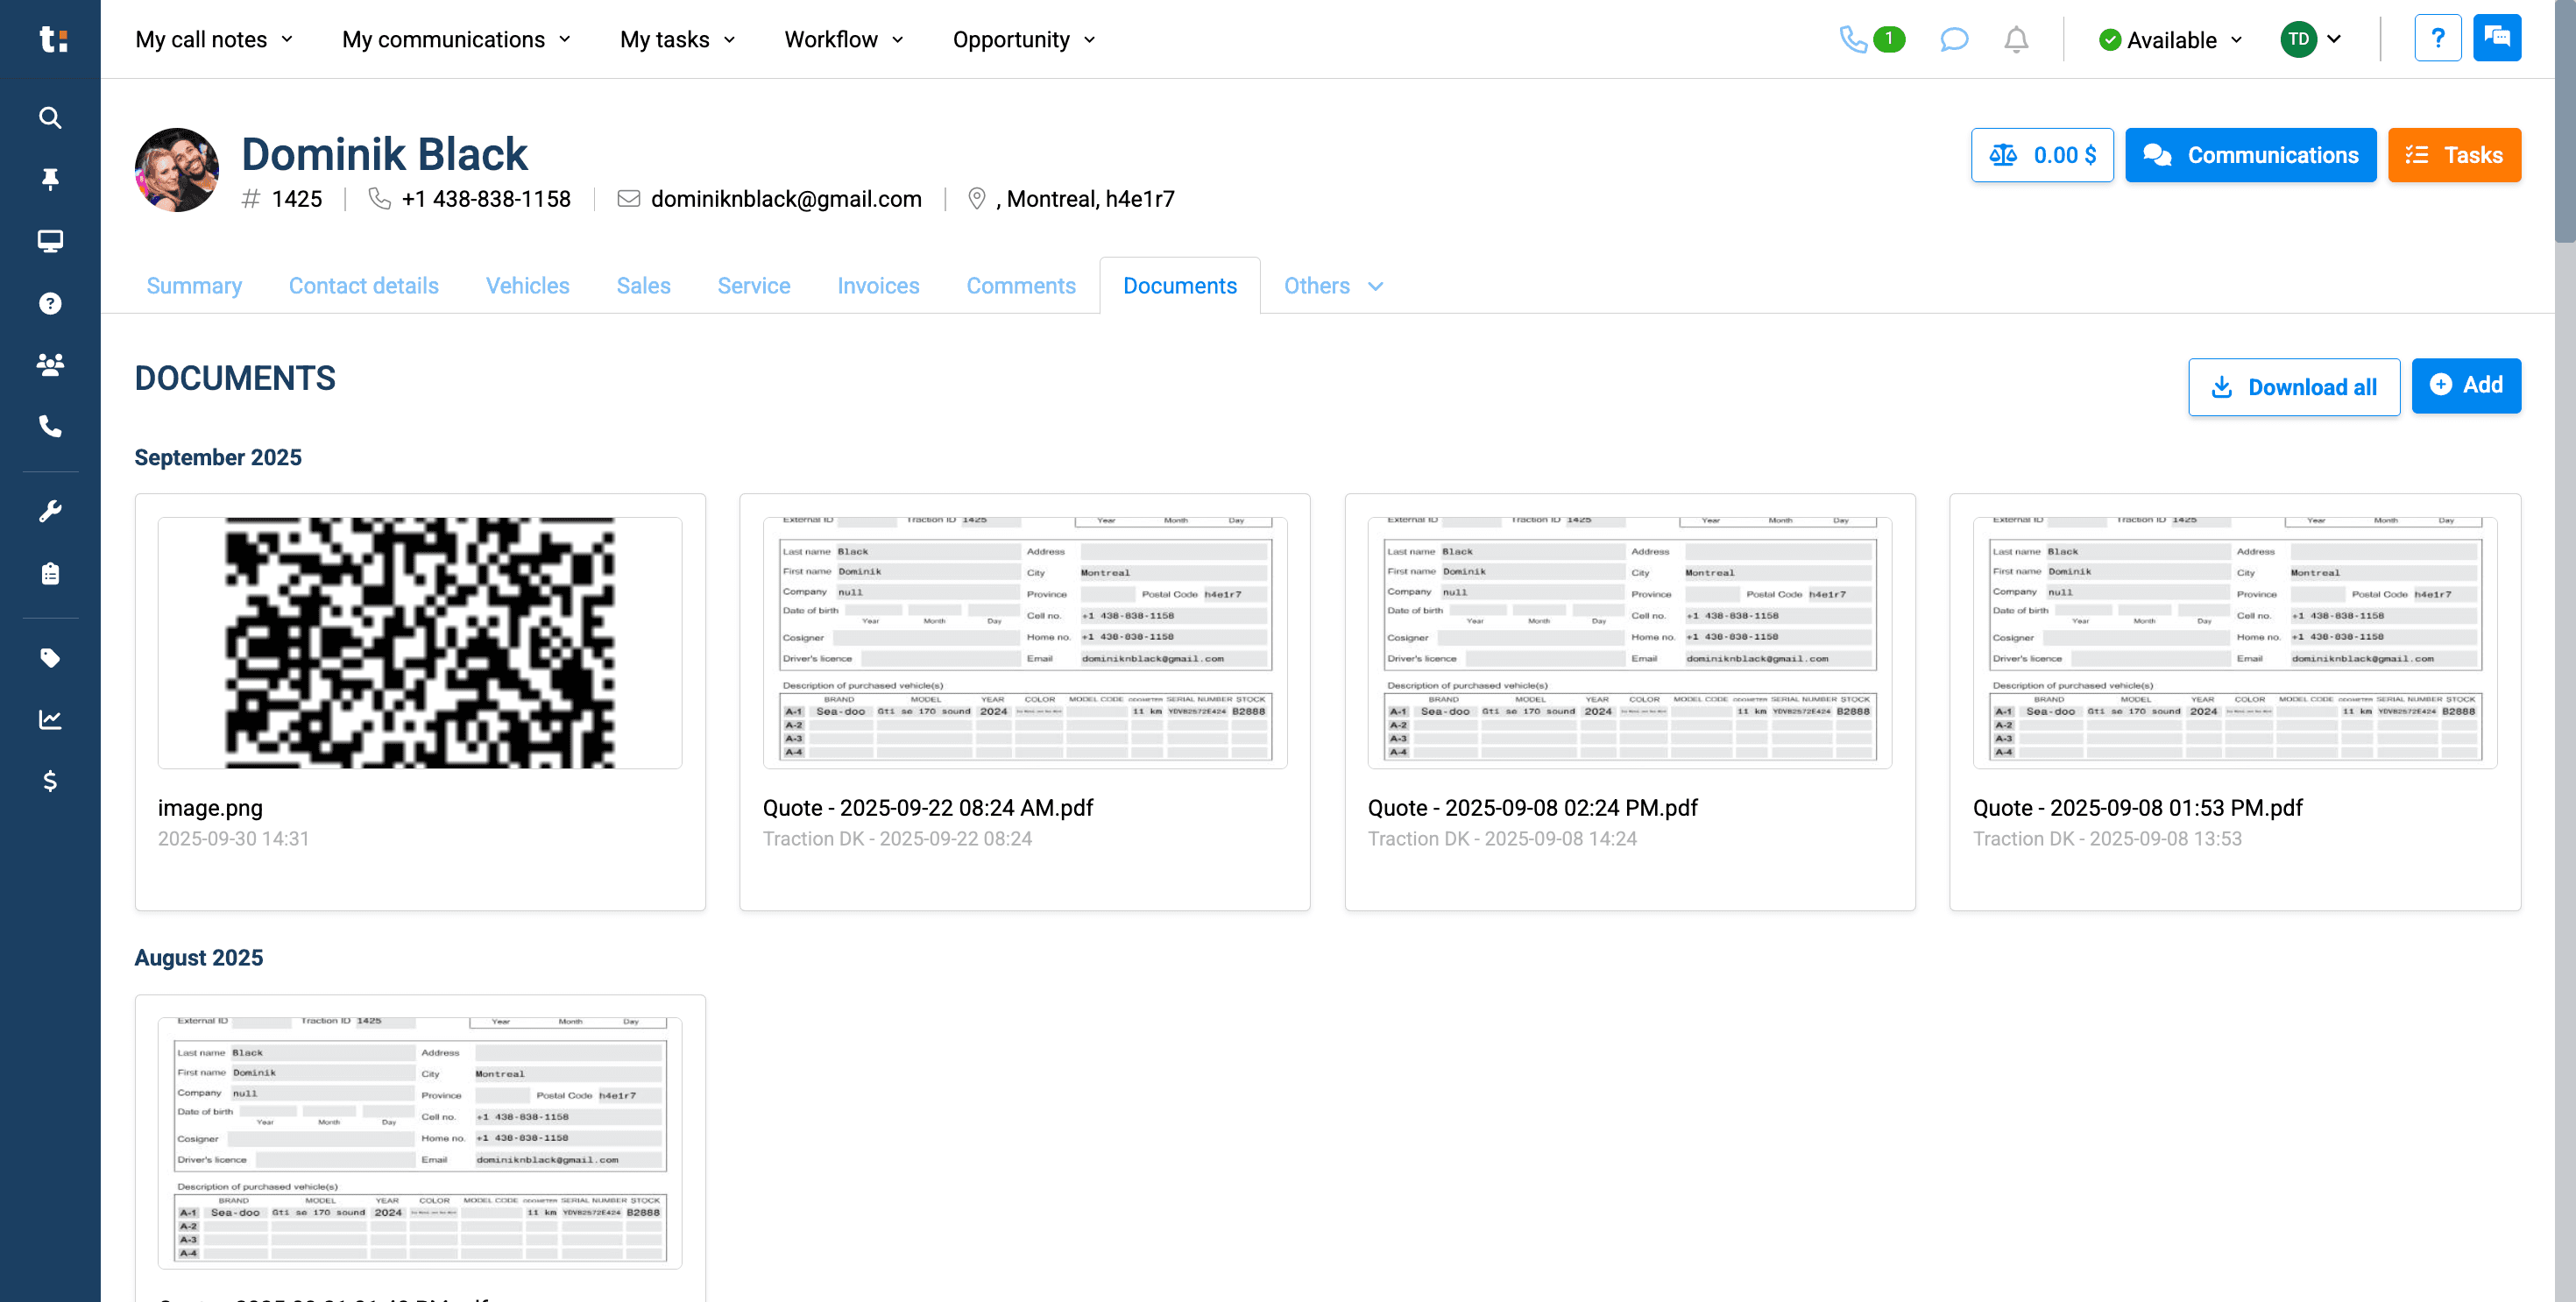The image size is (2576, 1302).
Task: Open the chart reports sidebar icon
Action: tap(50, 719)
